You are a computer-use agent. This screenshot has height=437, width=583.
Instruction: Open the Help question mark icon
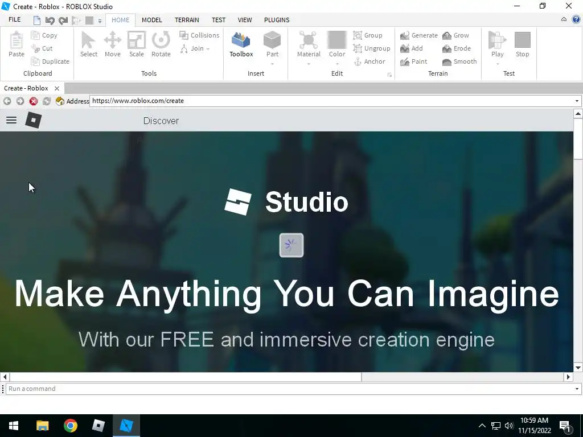[576, 20]
